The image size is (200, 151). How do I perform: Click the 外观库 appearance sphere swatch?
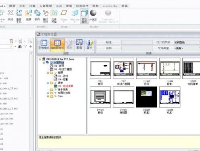(x=93, y=15)
